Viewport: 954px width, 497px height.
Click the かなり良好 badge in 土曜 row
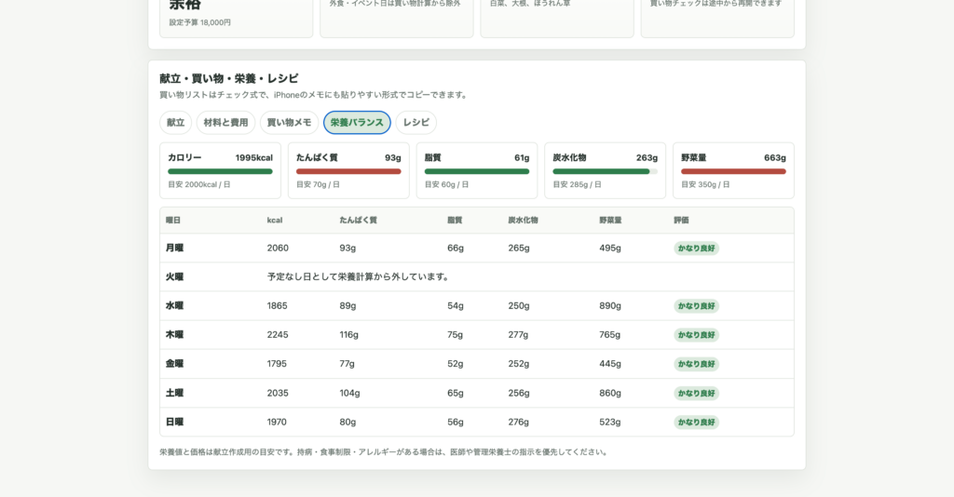tap(696, 393)
